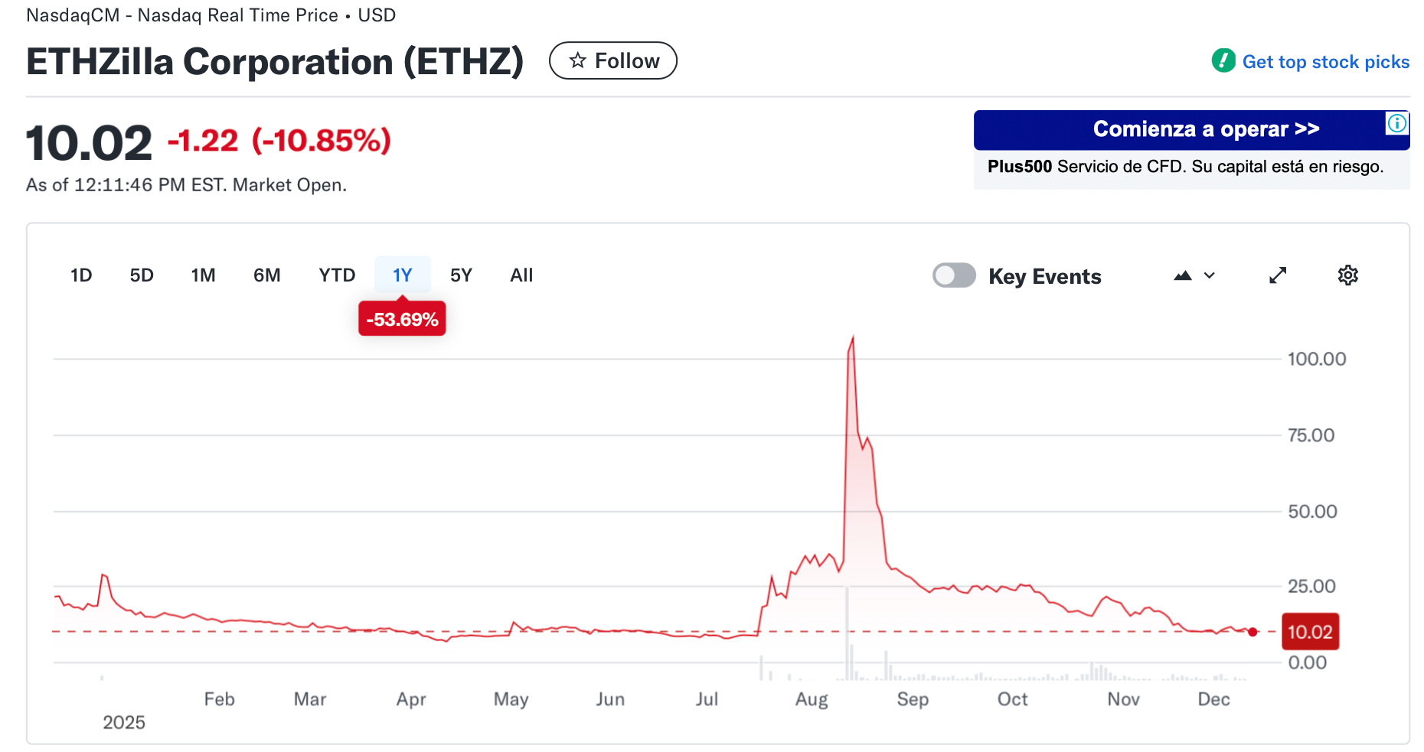1424x752 pixels.
Task: Collapse the chart interval options chevron
Action: [1210, 275]
